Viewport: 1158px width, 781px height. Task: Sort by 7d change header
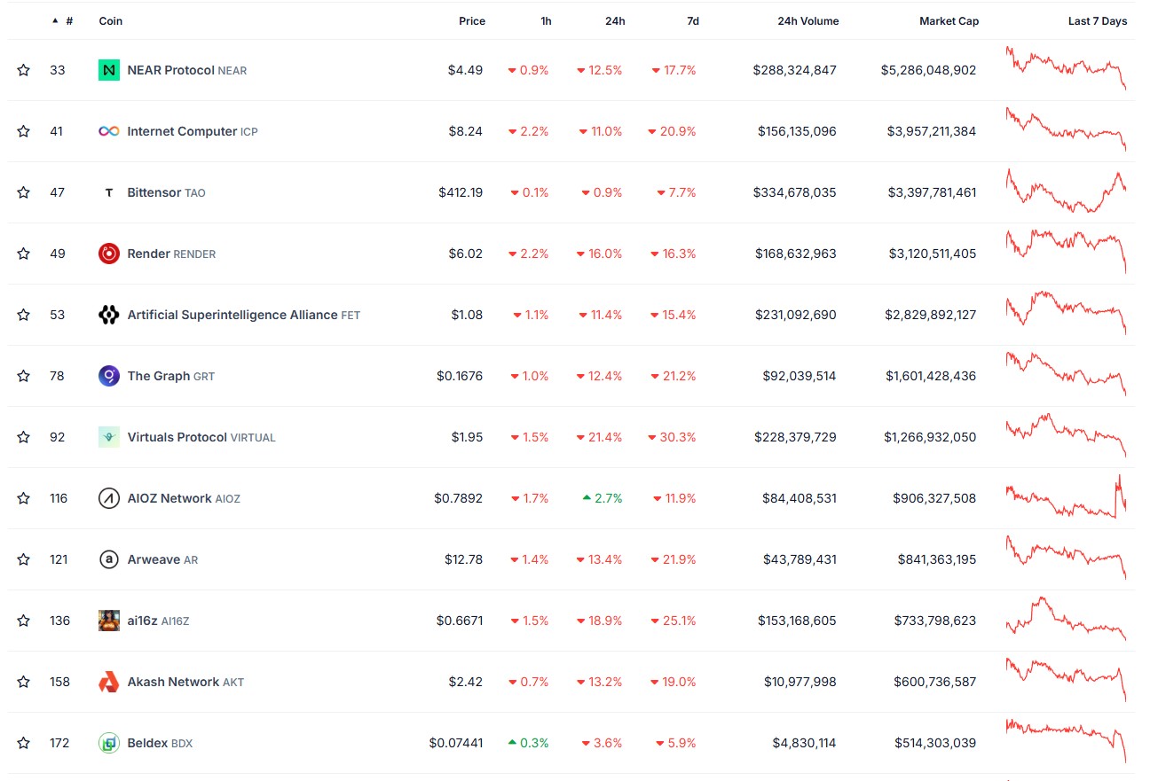693,21
